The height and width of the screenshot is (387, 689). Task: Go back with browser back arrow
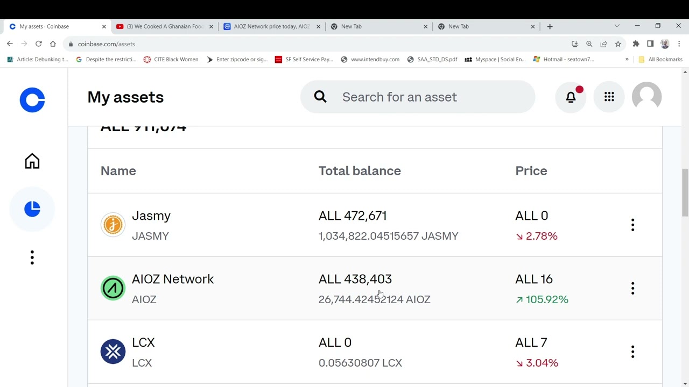pyautogui.click(x=10, y=44)
